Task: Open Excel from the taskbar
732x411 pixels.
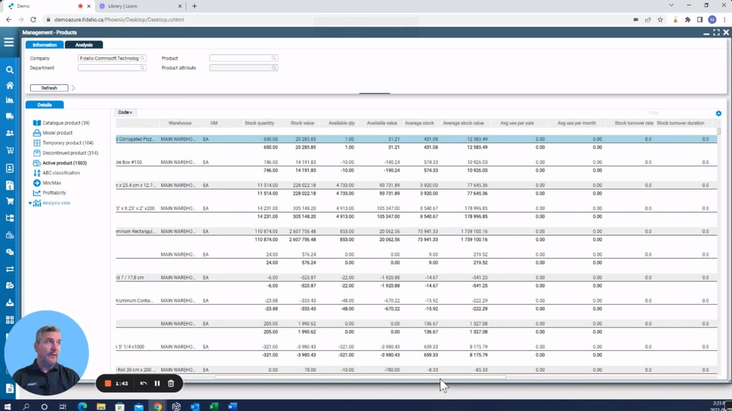Action: tap(214, 406)
